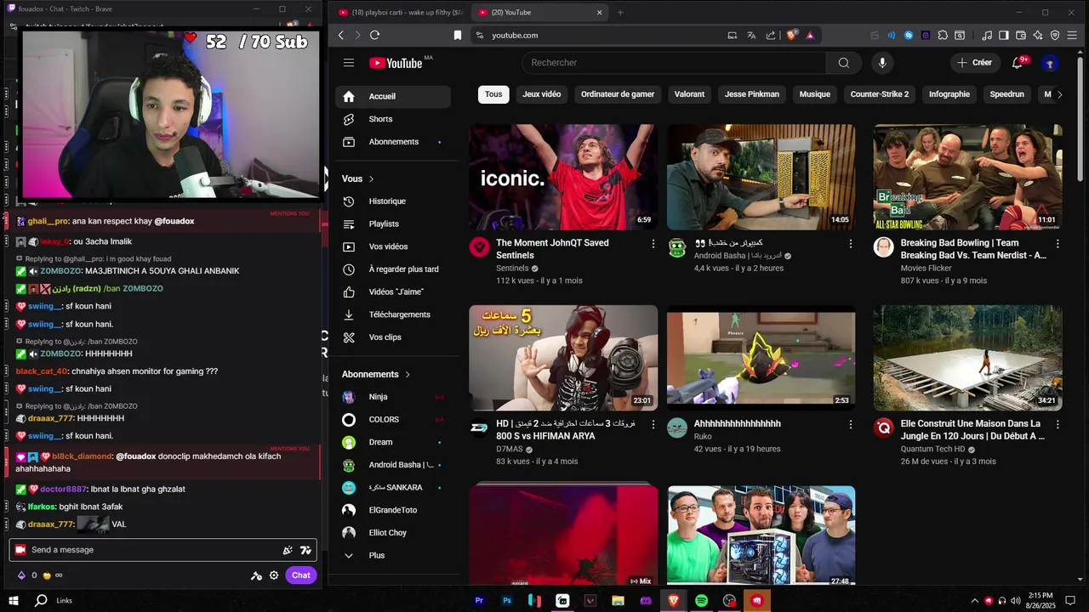
Task: Open the Movies Flicker channel link
Action: pos(926,269)
